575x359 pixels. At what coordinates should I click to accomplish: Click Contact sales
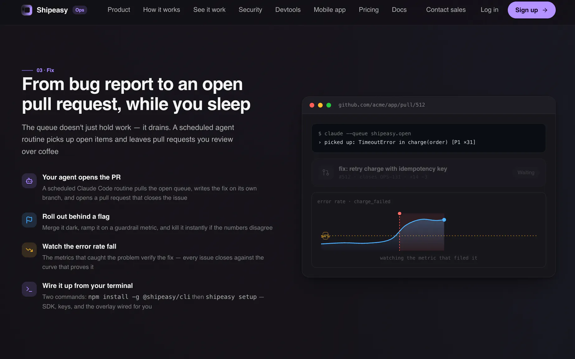[x=446, y=10]
